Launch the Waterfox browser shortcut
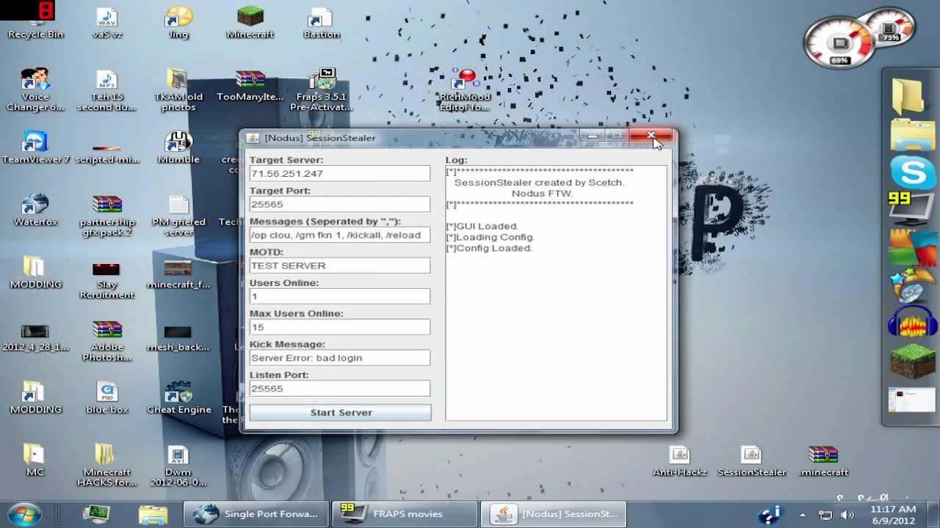Viewport: 940px width, 528px height. [35, 210]
